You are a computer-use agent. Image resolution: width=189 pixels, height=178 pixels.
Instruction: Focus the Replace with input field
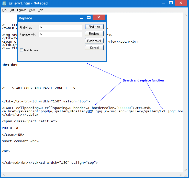pyautogui.click(x=60, y=34)
